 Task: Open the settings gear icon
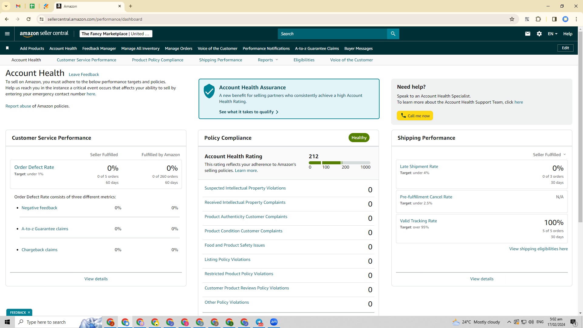(539, 34)
